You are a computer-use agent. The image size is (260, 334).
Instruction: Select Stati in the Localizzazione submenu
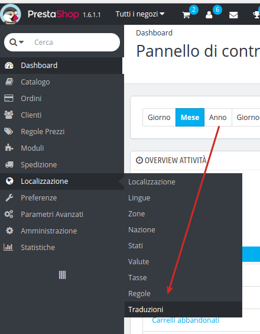coord(183,245)
